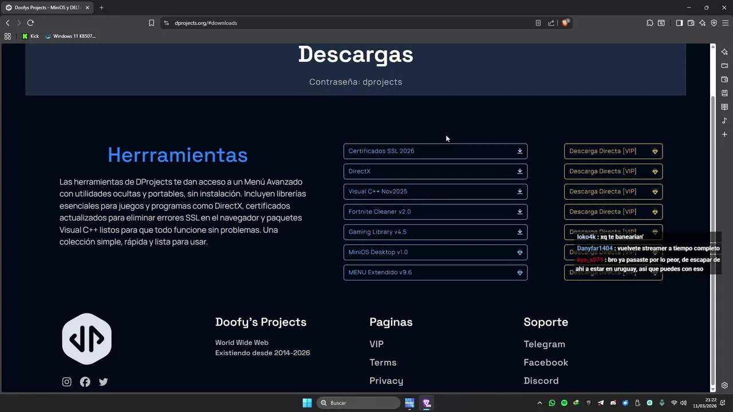733x412 pixels.
Task: Open Brave Talk camera icon in sidebar
Action: 724,66
